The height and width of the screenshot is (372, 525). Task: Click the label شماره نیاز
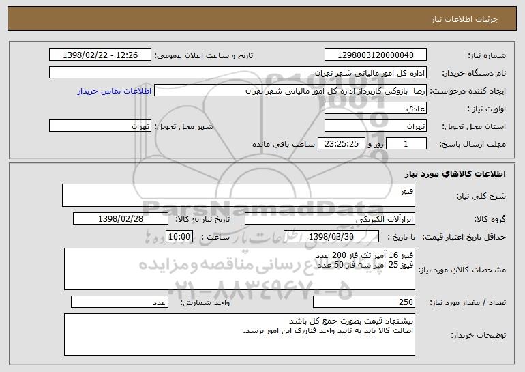pos(487,55)
